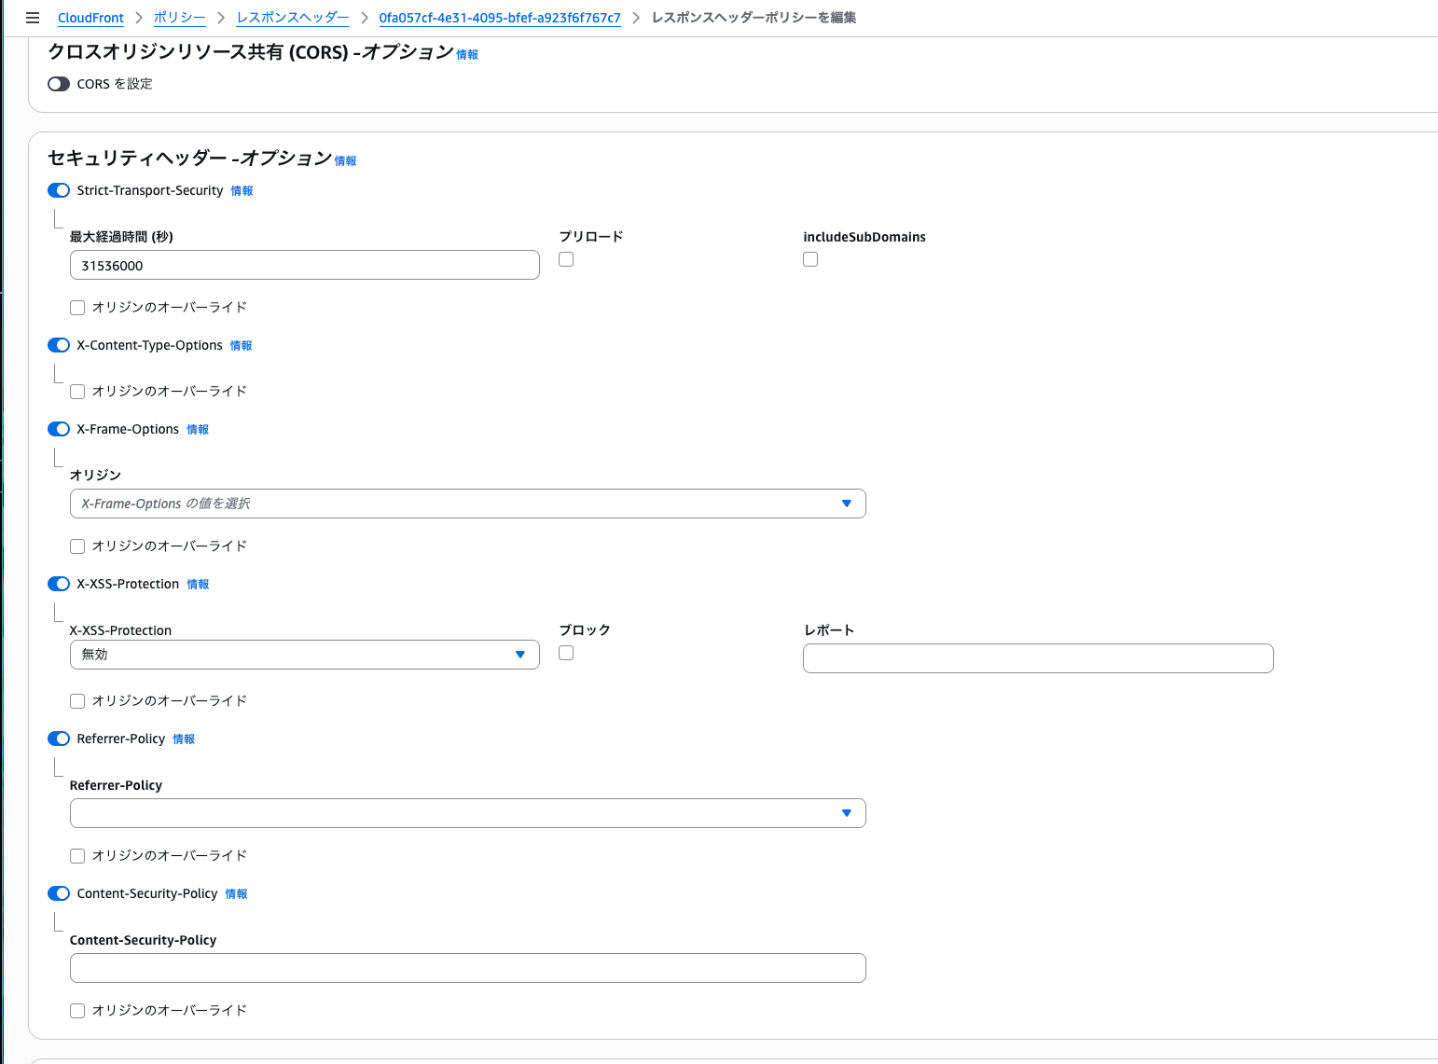The height and width of the screenshot is (1064, 1438).
Task: Click the レポート URI input field
Action: tap(1037, 658)
